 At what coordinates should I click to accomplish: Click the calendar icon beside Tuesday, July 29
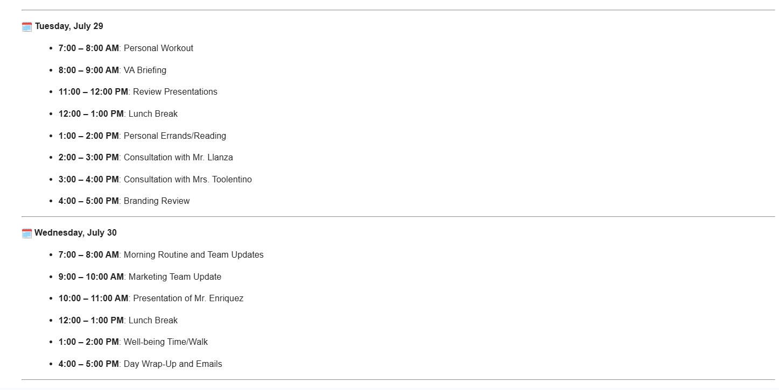27,26
